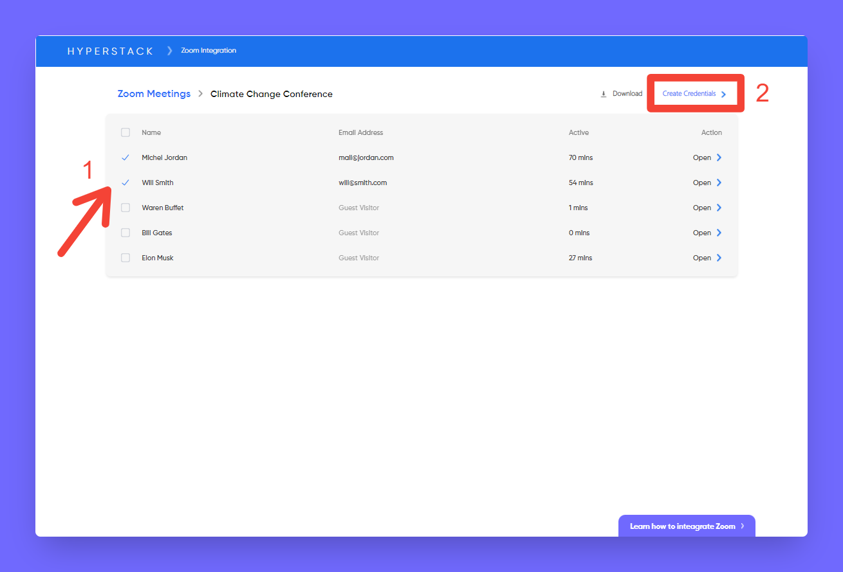Viewport: 843px width, 572px height.
Task: Toggle the select-all checkbox in header
Action: point(125,132)
